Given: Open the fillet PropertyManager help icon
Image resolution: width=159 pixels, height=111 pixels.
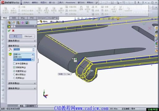Looking at the screenshot, I should [35, 27].
